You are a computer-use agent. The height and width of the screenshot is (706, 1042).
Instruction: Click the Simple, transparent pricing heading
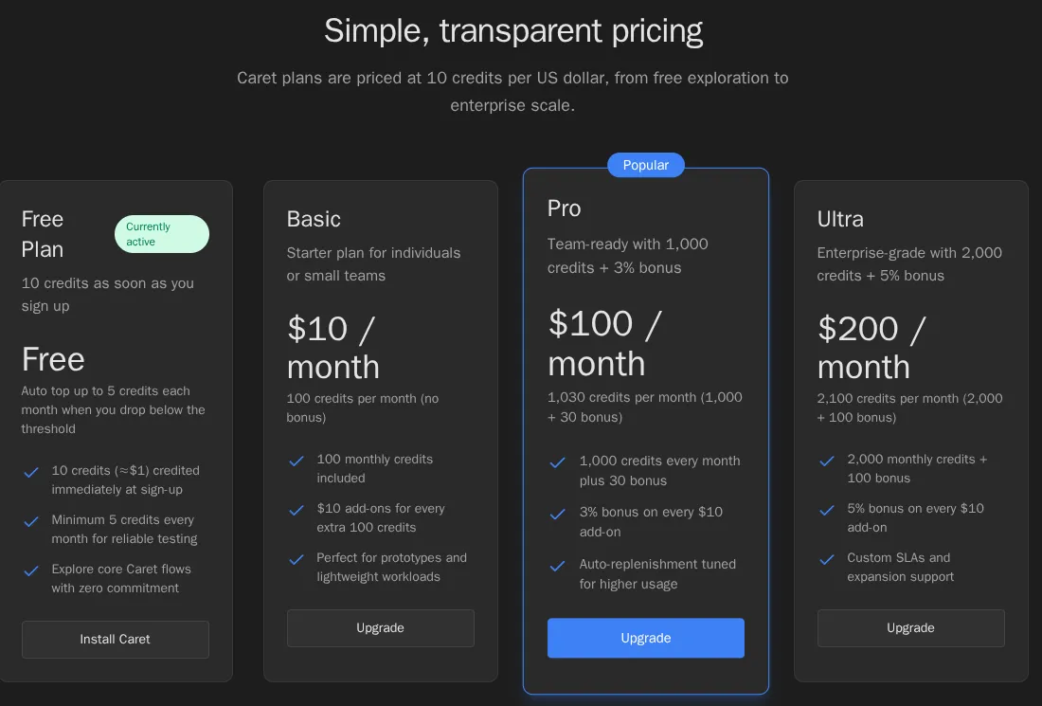click(513, 30)
